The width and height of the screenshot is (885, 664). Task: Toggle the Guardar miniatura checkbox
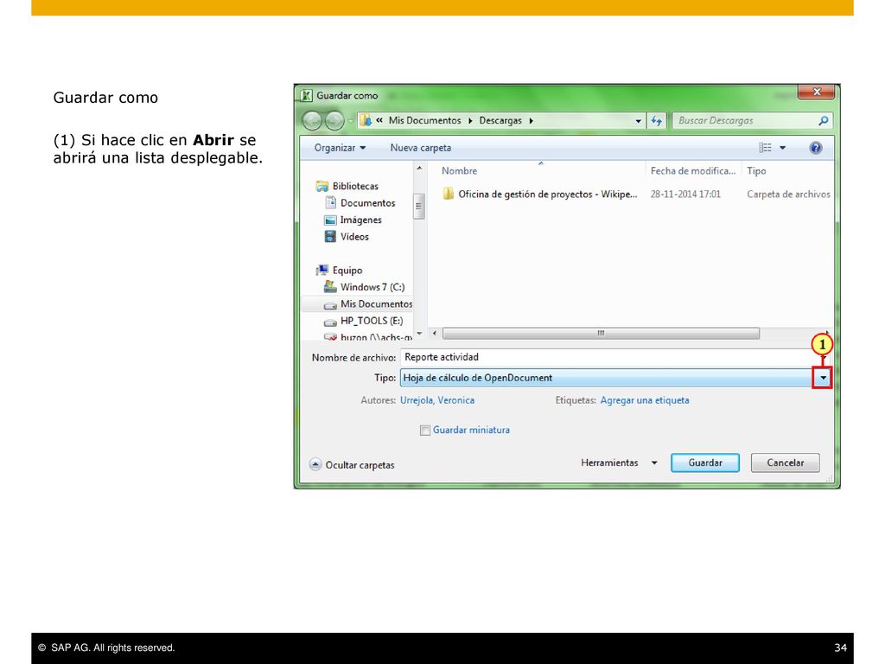coord(425,431)
